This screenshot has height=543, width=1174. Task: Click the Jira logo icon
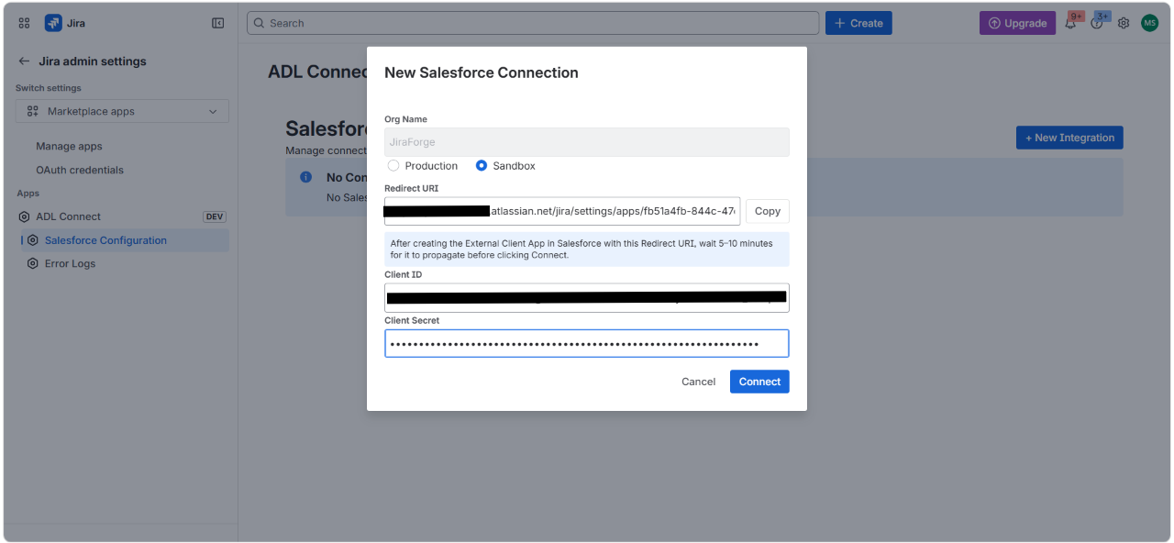[x=53, y=23]
